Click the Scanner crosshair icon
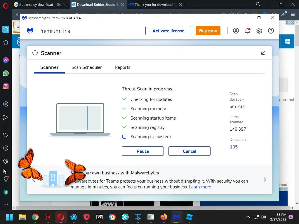Screen dimensions: 299x224 (35, 53)
